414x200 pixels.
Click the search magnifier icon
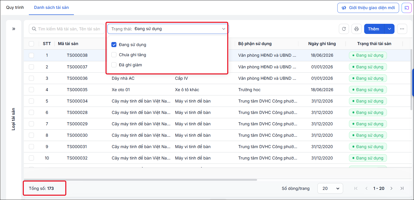[34, 29]
